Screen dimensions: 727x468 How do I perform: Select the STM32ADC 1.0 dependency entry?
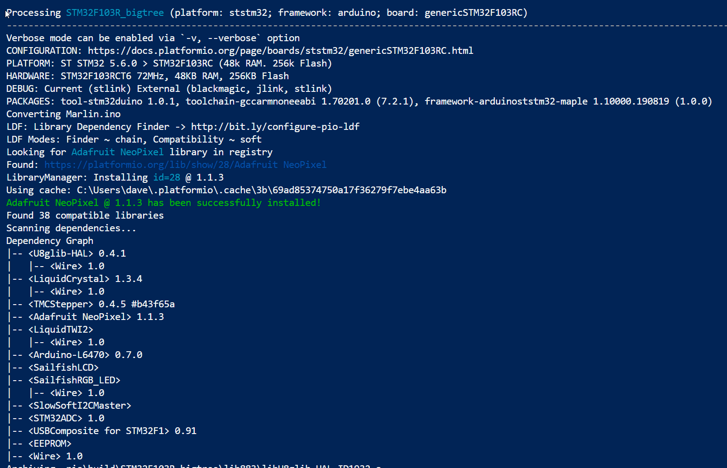coord(66,418)
